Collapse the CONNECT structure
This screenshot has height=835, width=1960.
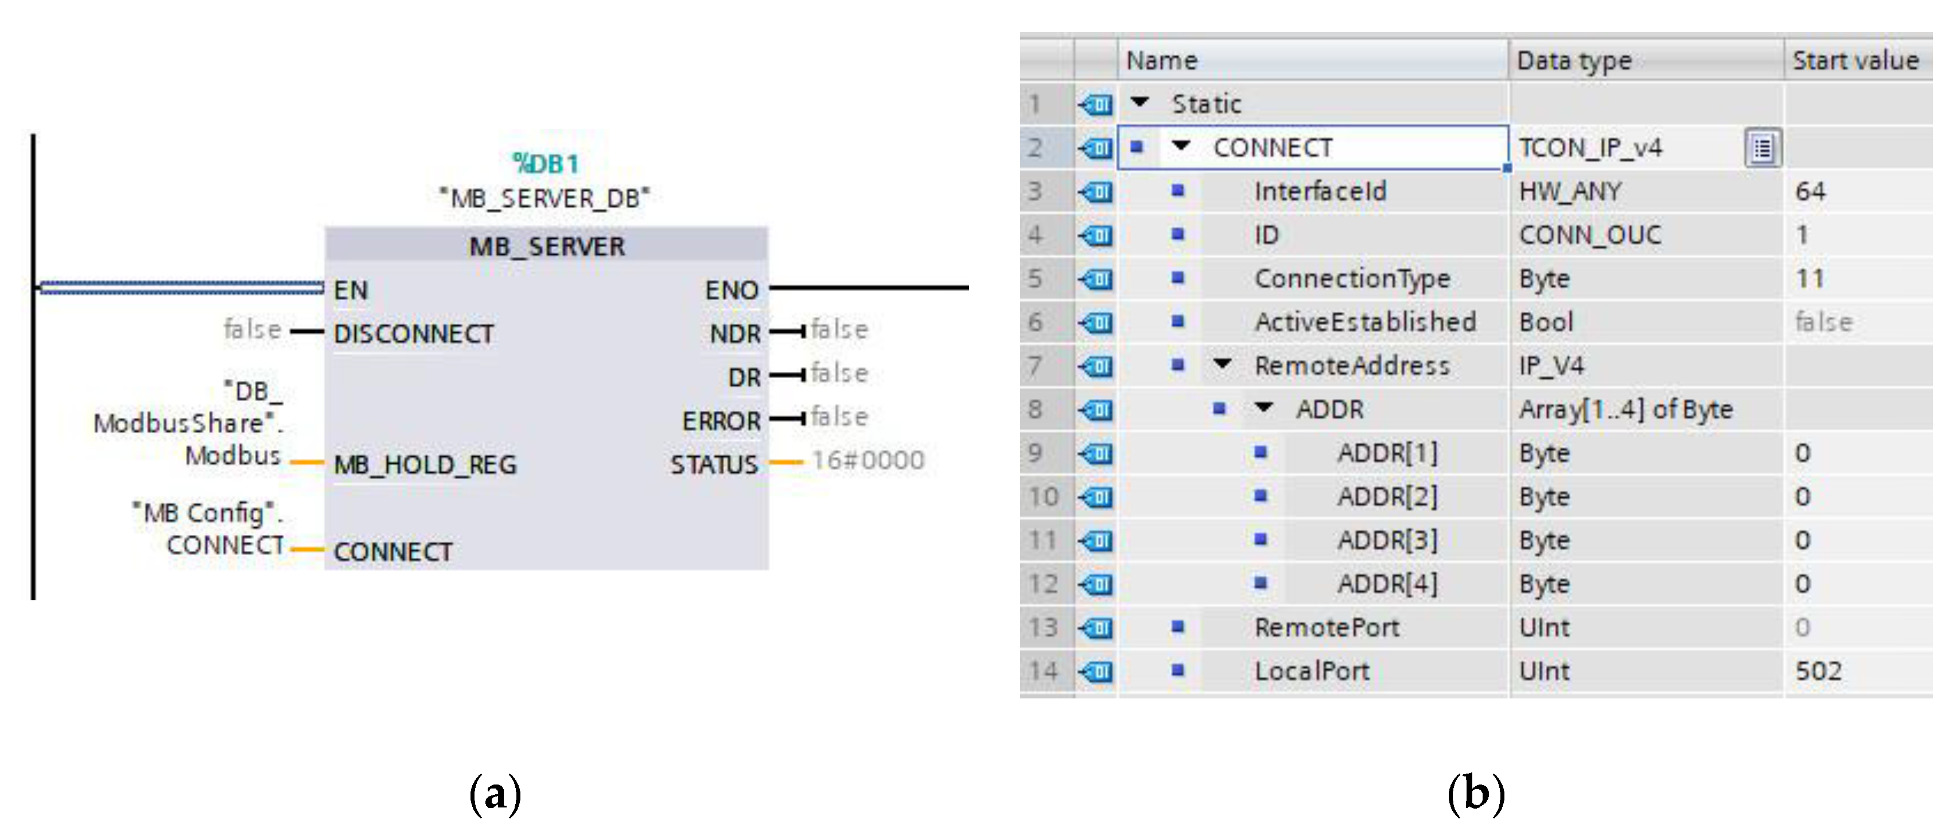coord(1181,145)
